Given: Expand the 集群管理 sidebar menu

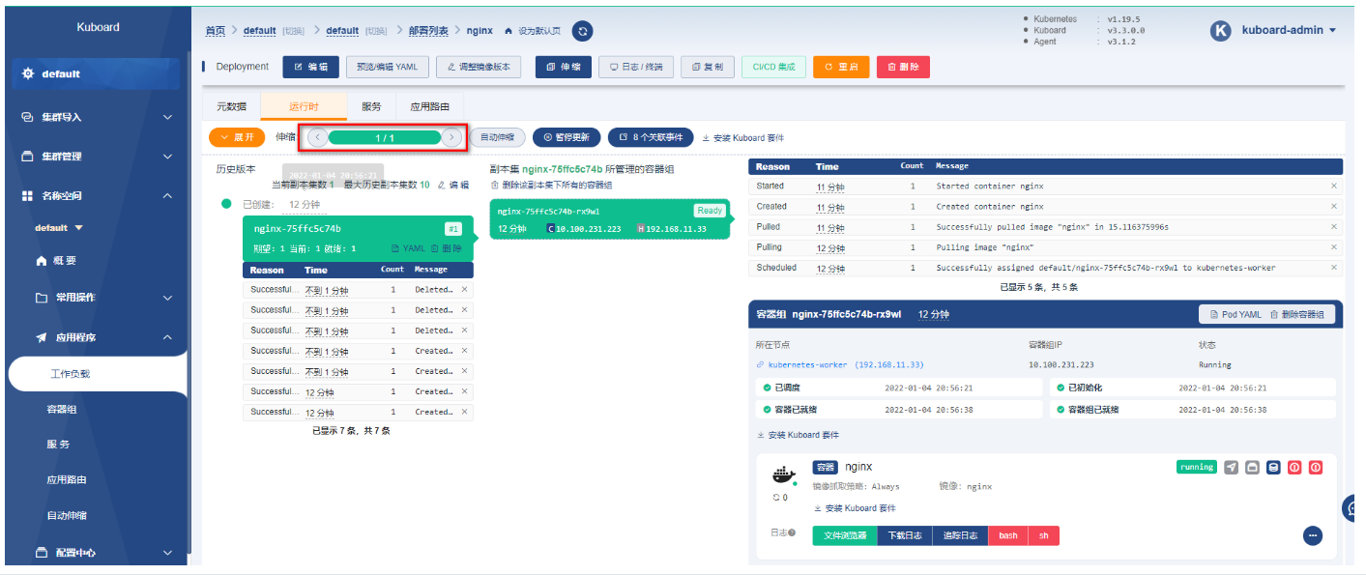Looking at the screenshot, I should 97,156.
